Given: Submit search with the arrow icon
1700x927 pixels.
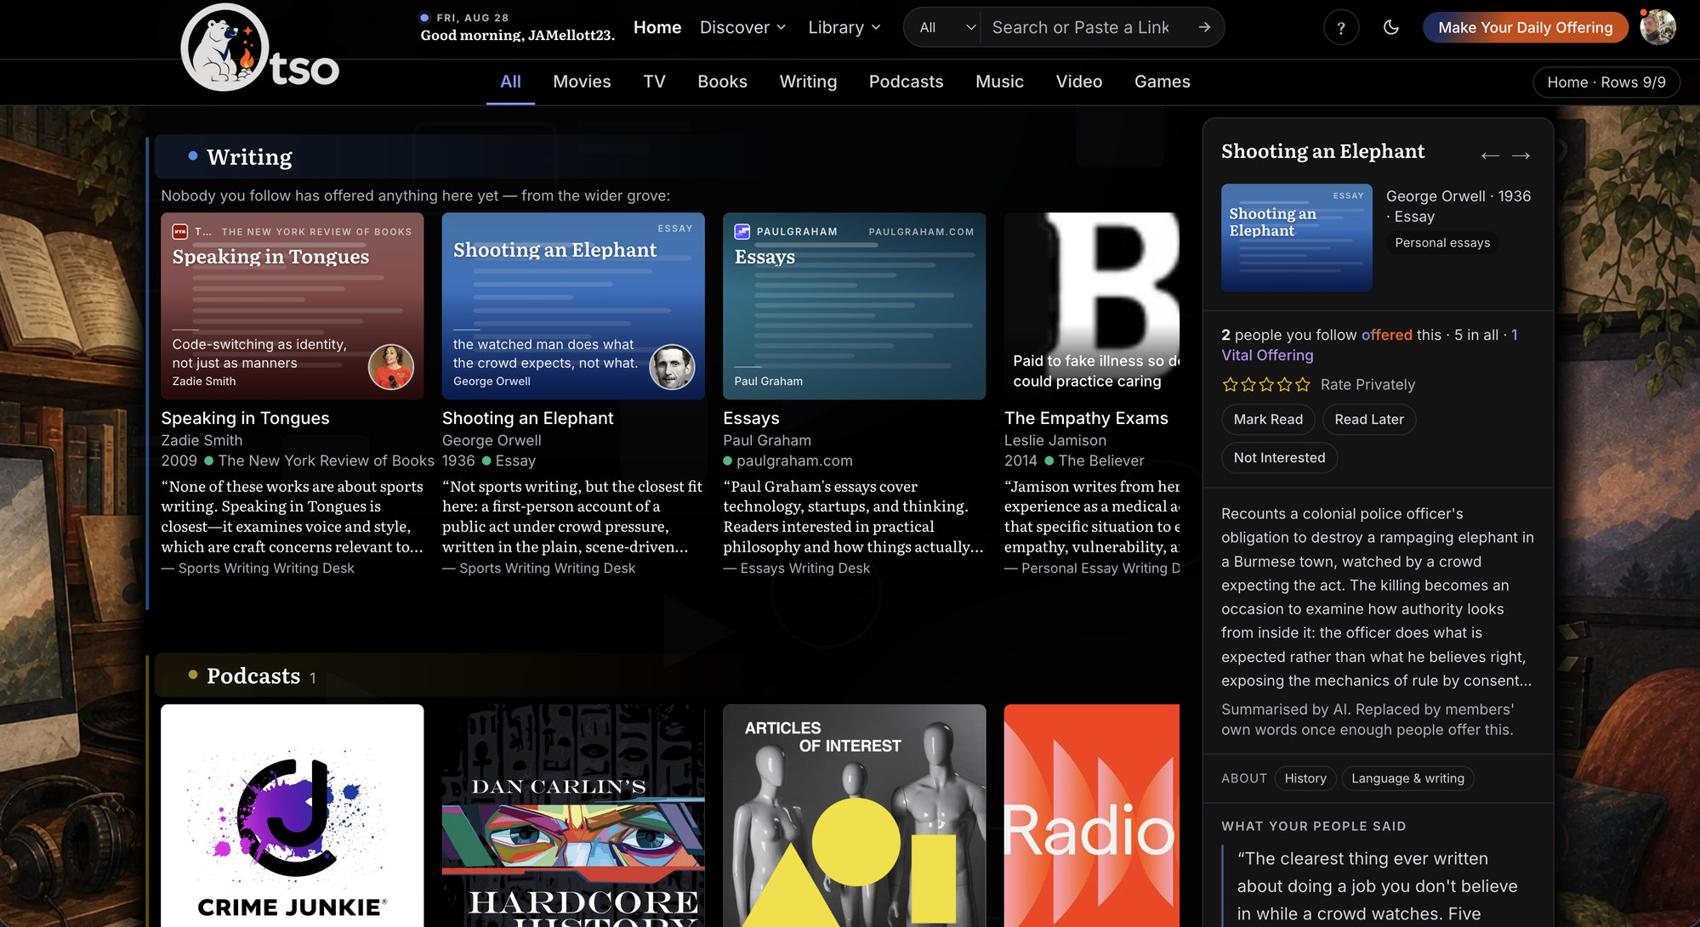Looking at the screenshot, I should tap(1204, 27).
